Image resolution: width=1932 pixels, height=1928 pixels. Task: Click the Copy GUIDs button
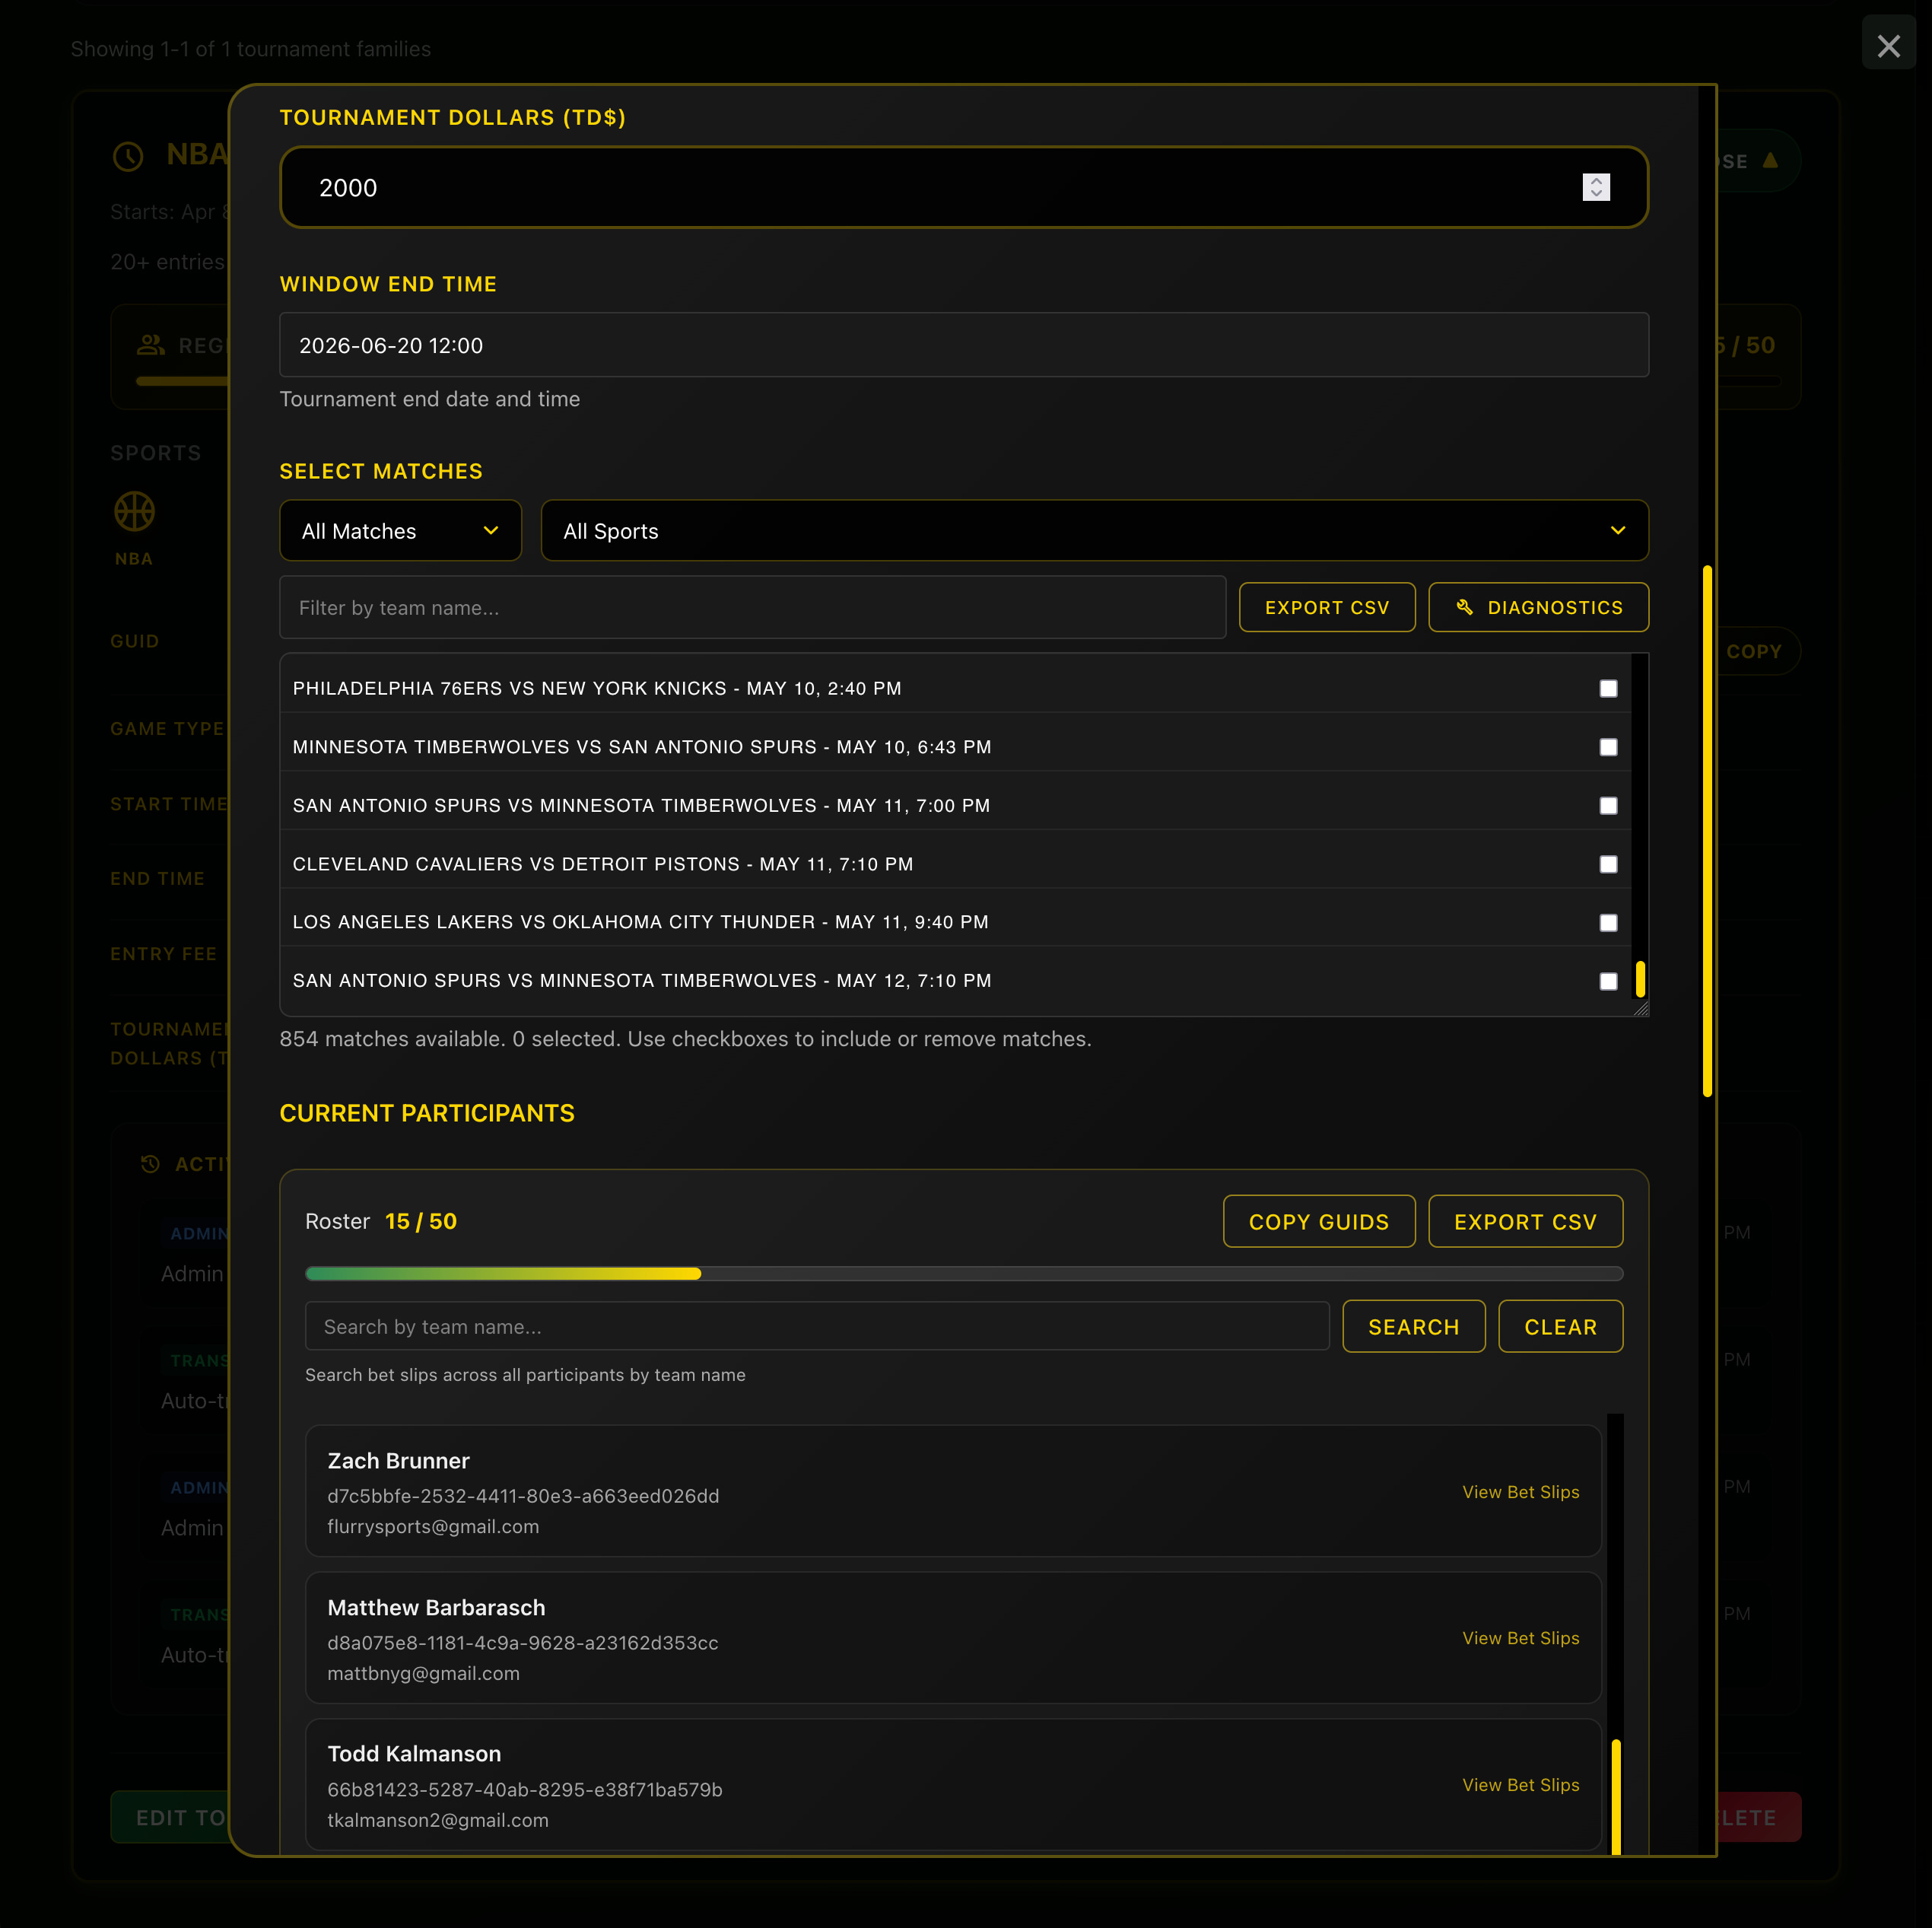pos(1319,1222)
